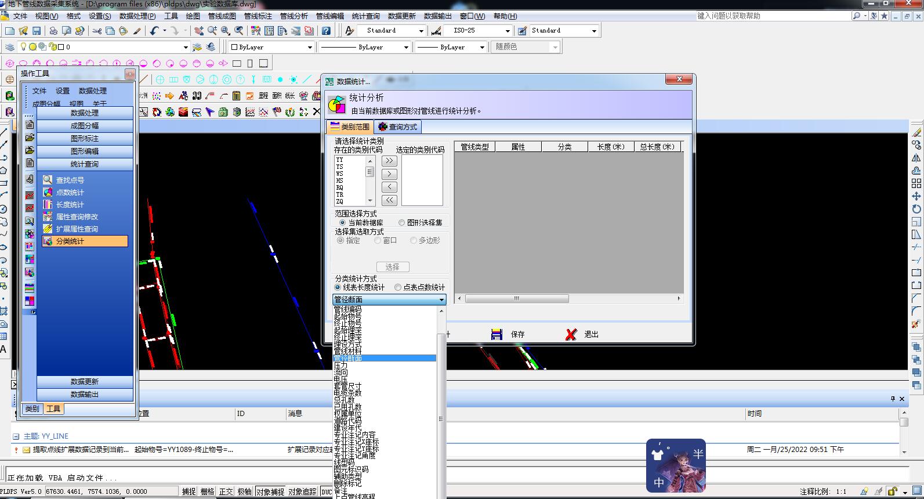Choose 权属单位 in the open dropdown list
Image resolution: width=924 pixels, height=499 pixels.
[x=385, y=414]
